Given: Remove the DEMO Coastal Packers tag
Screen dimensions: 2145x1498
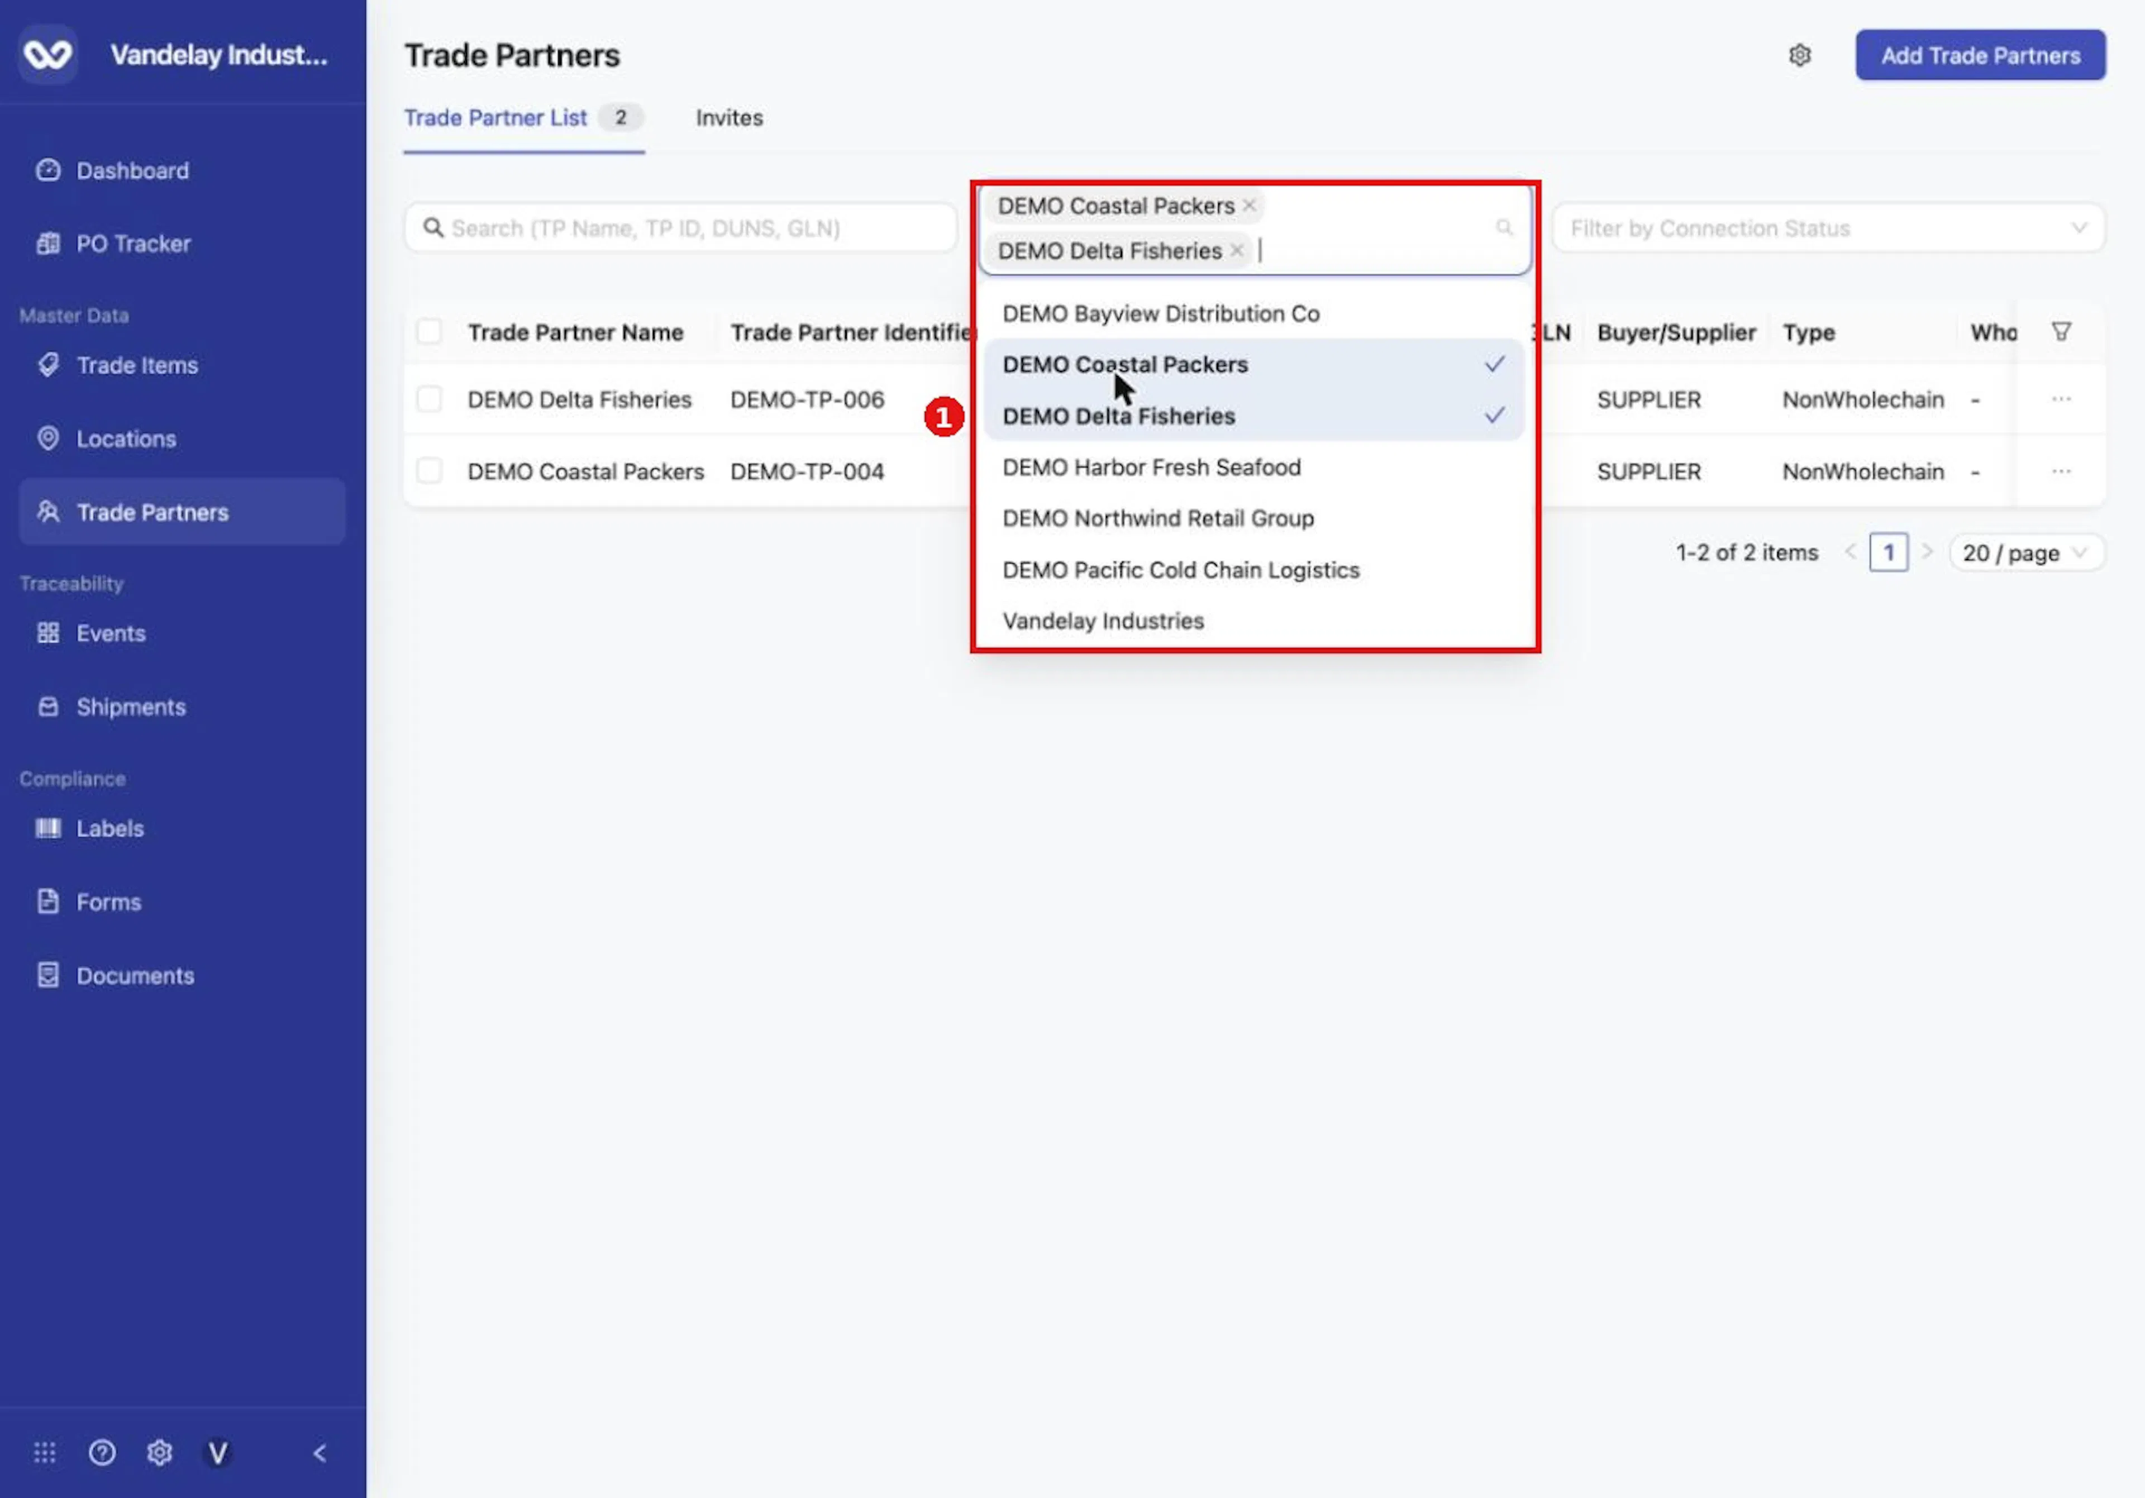Looking at the screenshot, I should tap(1249, 206).
